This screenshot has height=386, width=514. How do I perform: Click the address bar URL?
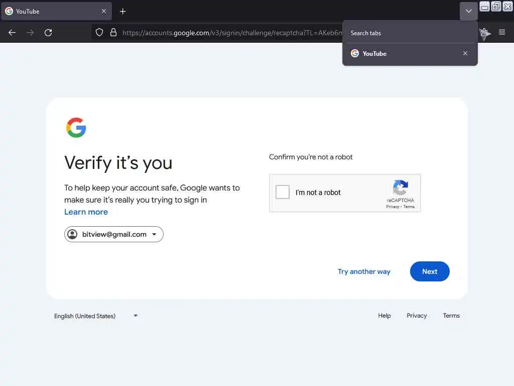[232, 33]
